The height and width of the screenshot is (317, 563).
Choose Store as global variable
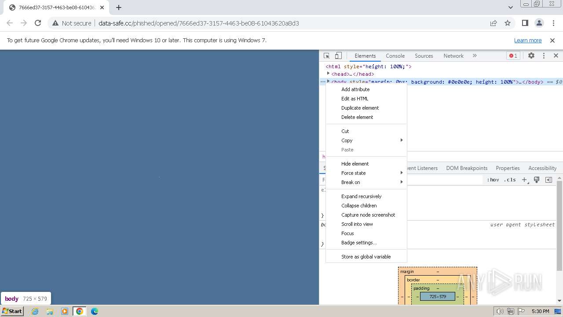tap(366, 257)
